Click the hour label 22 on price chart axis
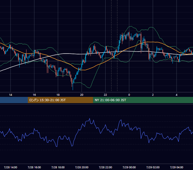193x170 pixels. [106, 95]
